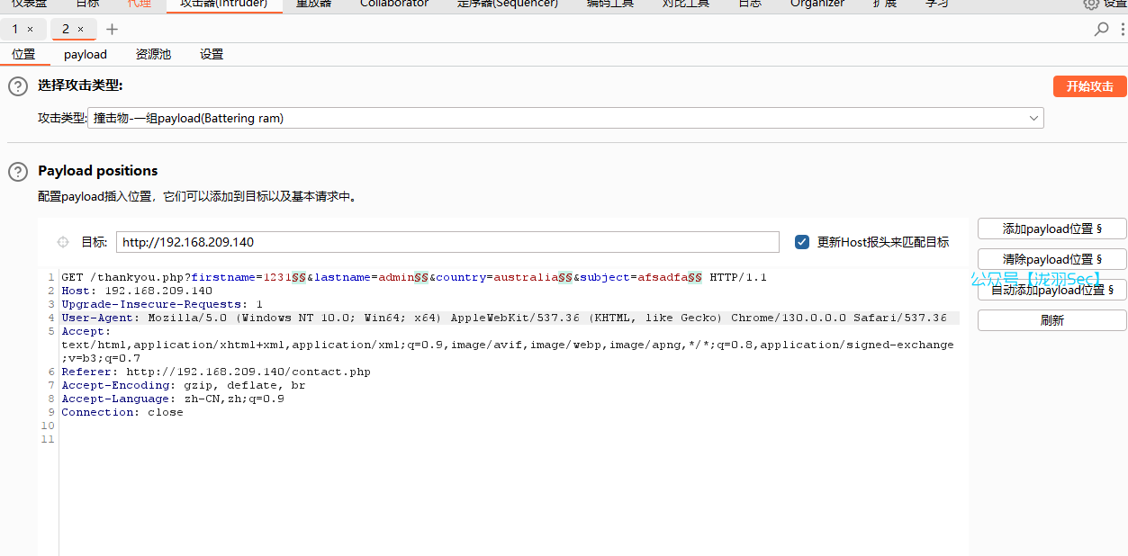Click the 刷新 button

point(1051,319)
